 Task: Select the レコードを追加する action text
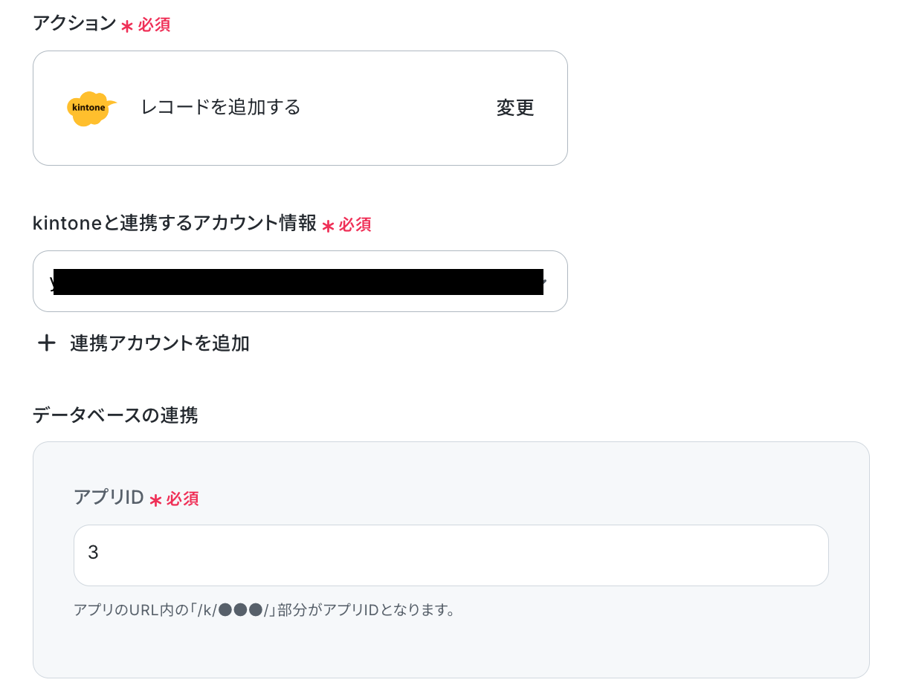pyautogui.click(x=221, y=107)
